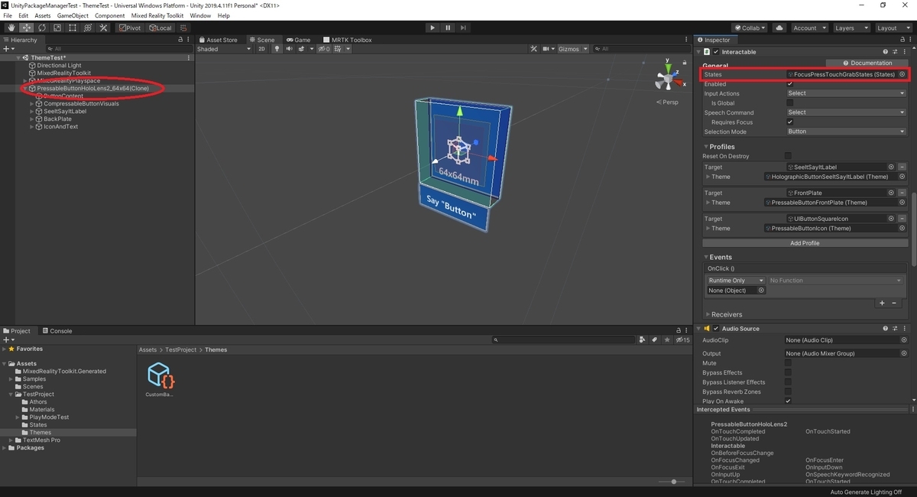Screen dimensions: 917x497
Task: Check the Mute checkbox
Action: pos(788,363)
